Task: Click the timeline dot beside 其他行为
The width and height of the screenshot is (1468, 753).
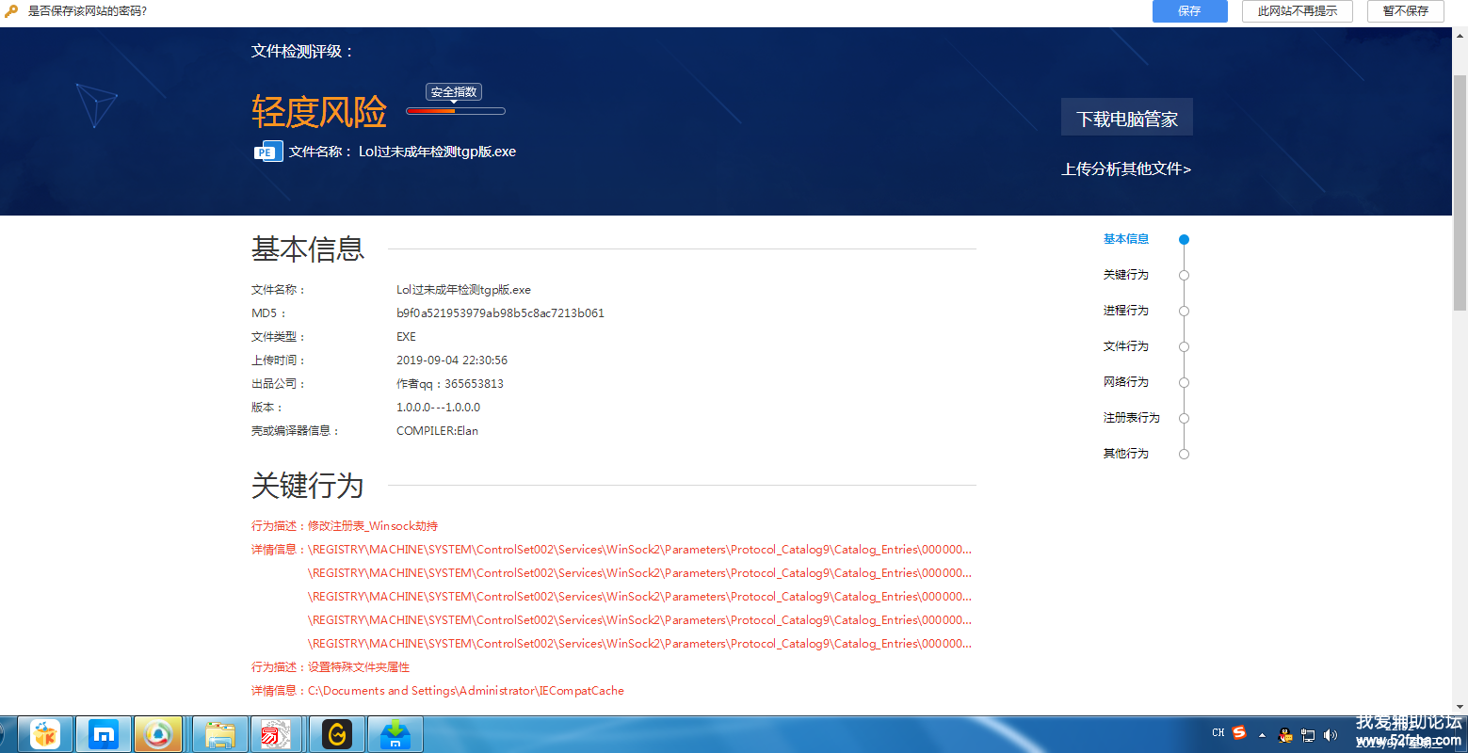Action: coord(1185,455)
